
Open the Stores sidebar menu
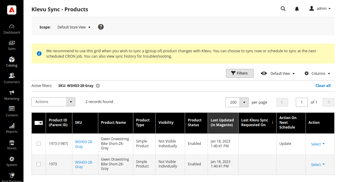[12, 145]
